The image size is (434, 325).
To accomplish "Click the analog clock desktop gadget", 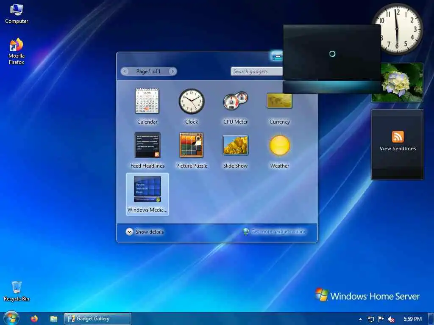I will pyautogui.click(x=398, y=29).
